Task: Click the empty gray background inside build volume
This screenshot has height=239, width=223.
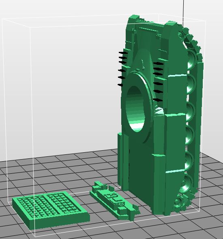Action: tap(69, 92)
